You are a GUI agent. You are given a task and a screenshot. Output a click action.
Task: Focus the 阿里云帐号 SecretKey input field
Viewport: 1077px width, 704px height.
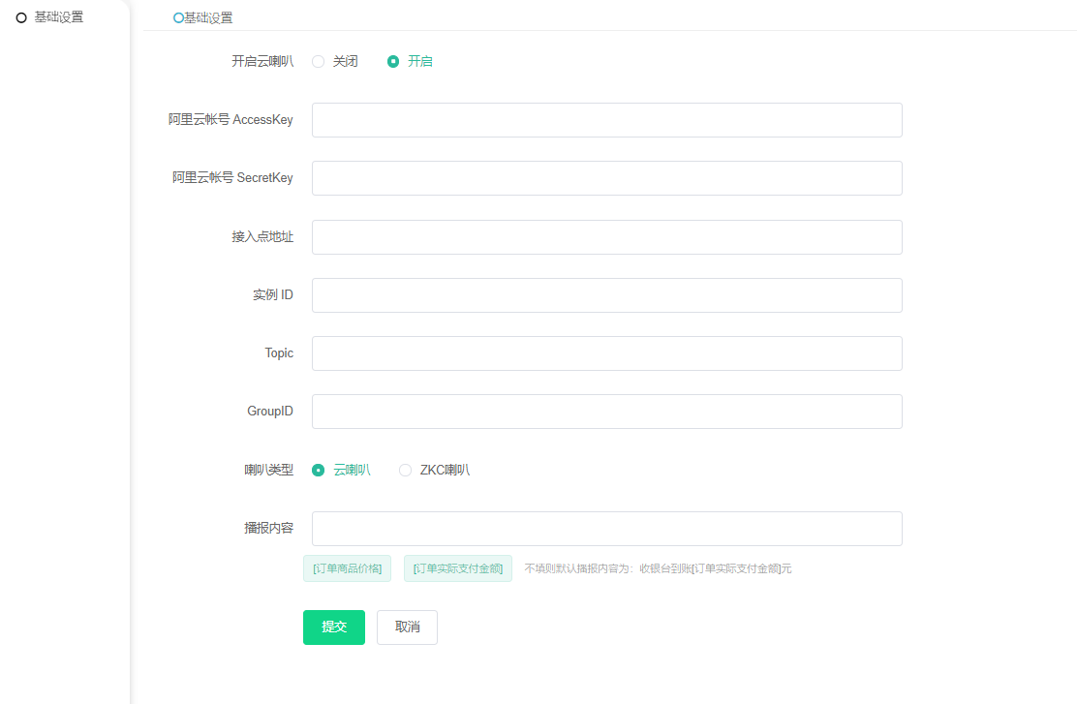pyautogui.click(x=606, y=178)
